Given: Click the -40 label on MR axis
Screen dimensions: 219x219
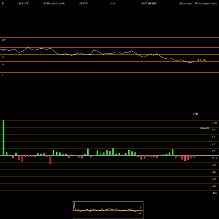Looking at the screenshot, I should pyautogui.click(x=214, y=172).
